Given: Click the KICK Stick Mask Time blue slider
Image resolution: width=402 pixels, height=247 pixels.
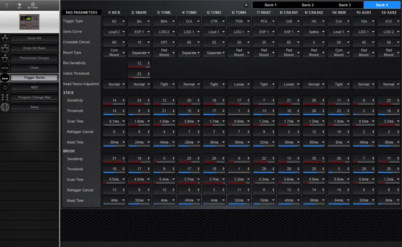Looking at the screenshot, I should [114, 146].
